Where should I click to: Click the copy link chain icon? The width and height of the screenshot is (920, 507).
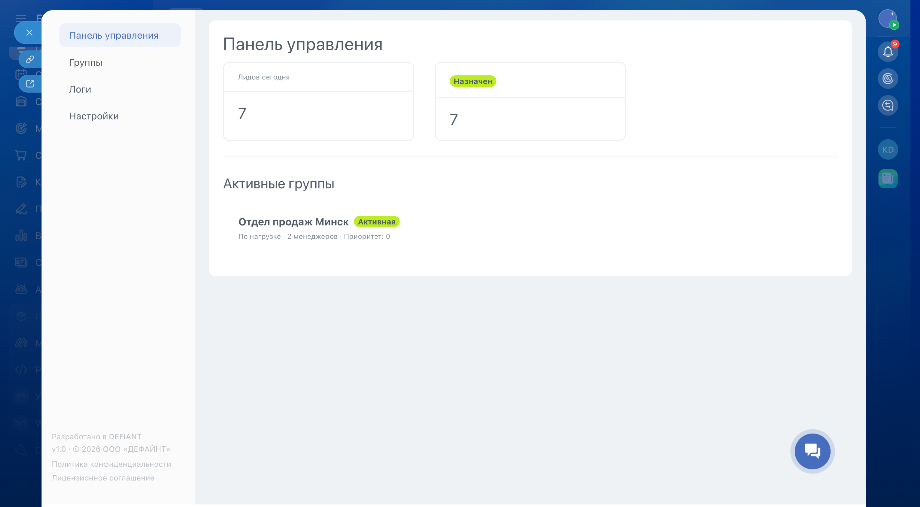(30, 59)
